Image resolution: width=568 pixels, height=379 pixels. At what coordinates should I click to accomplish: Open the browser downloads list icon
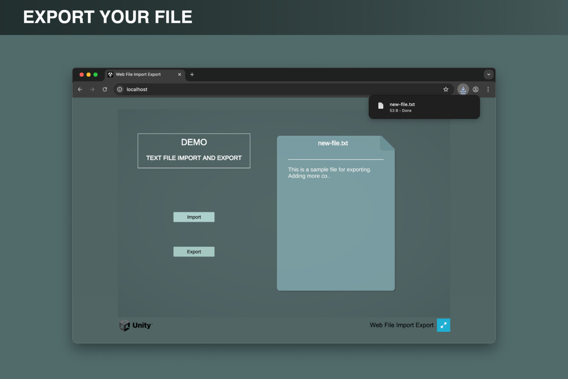tap(462, 89)
